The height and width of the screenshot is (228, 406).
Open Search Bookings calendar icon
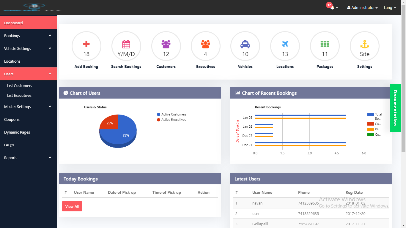click(126, 45)
